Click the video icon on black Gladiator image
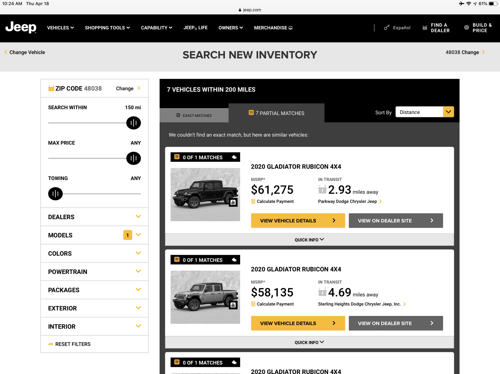 click(x=233, y=202)
